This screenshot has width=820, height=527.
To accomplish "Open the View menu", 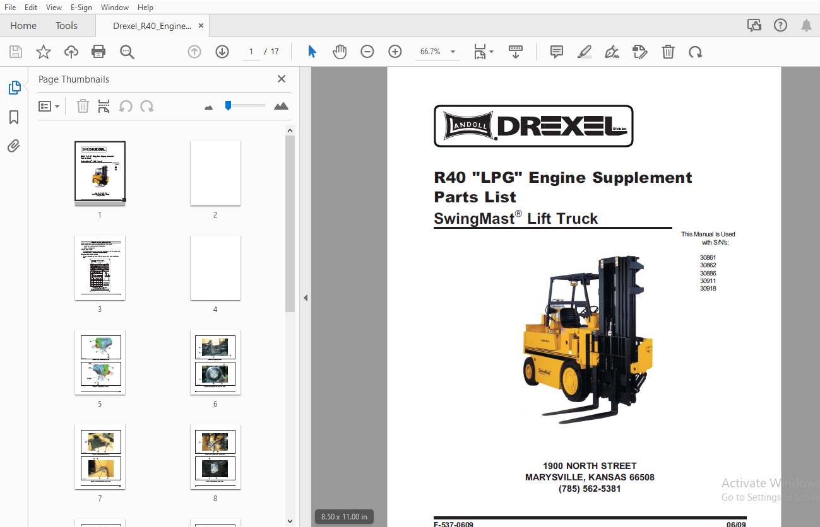I will (x=54, y=7).
